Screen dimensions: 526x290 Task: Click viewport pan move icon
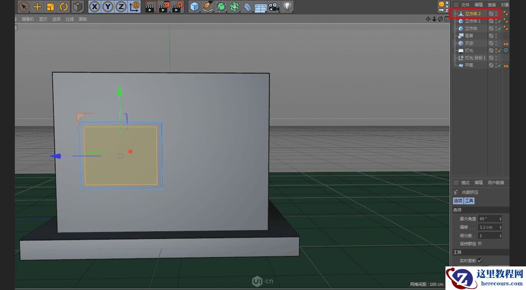428,19
